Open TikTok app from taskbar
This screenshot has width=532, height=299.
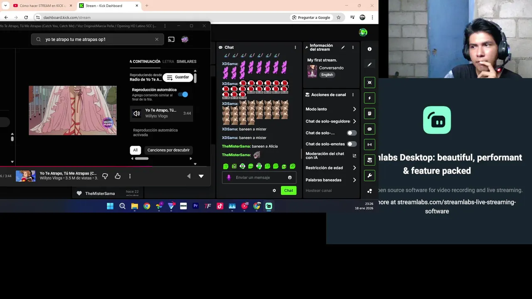coord(220,206)
